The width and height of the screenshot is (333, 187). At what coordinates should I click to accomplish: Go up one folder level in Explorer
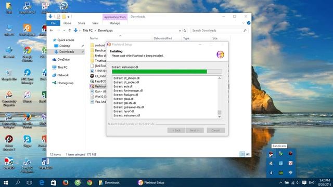70,31
